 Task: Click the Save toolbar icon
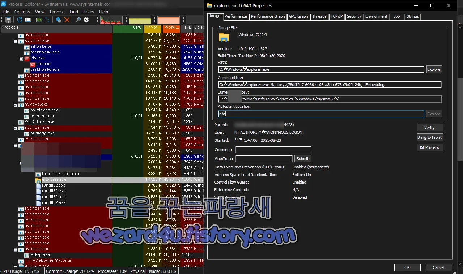[x=8, y=20]
